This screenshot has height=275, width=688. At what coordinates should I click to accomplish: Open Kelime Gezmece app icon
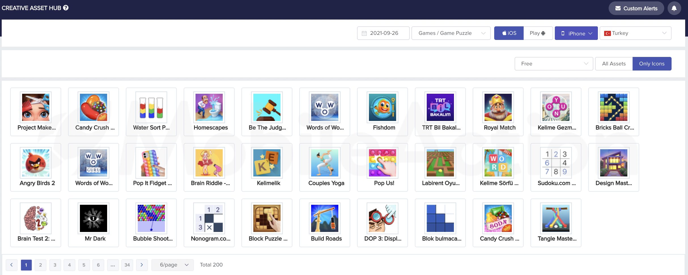pyautogui.click(x=556, y=107)
